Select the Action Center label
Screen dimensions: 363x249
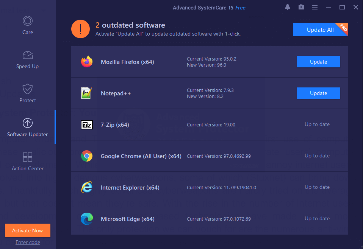28,168
